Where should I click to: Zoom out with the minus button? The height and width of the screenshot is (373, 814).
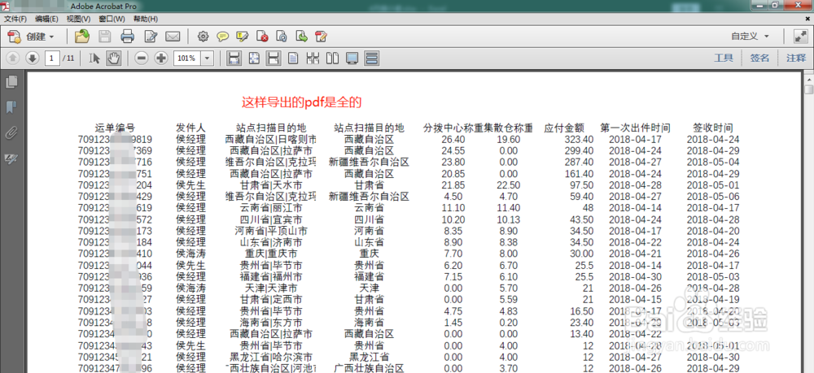click(141, 58)
